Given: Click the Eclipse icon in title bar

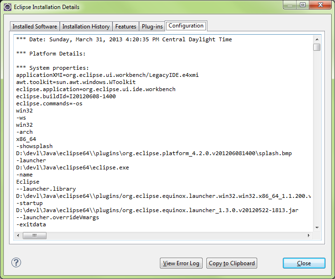Looking at the screenshot, I should click(x=8, y=7).
